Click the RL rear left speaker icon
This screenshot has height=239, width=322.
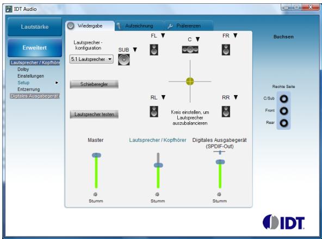(x=154, y=111)
